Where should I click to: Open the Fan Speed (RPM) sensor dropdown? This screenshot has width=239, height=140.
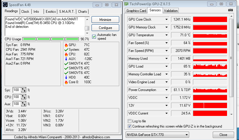[166, 51]
